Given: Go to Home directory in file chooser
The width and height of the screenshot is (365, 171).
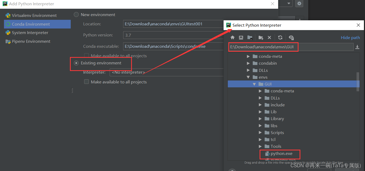Looking at the screenshot, I should pos(233,37).
